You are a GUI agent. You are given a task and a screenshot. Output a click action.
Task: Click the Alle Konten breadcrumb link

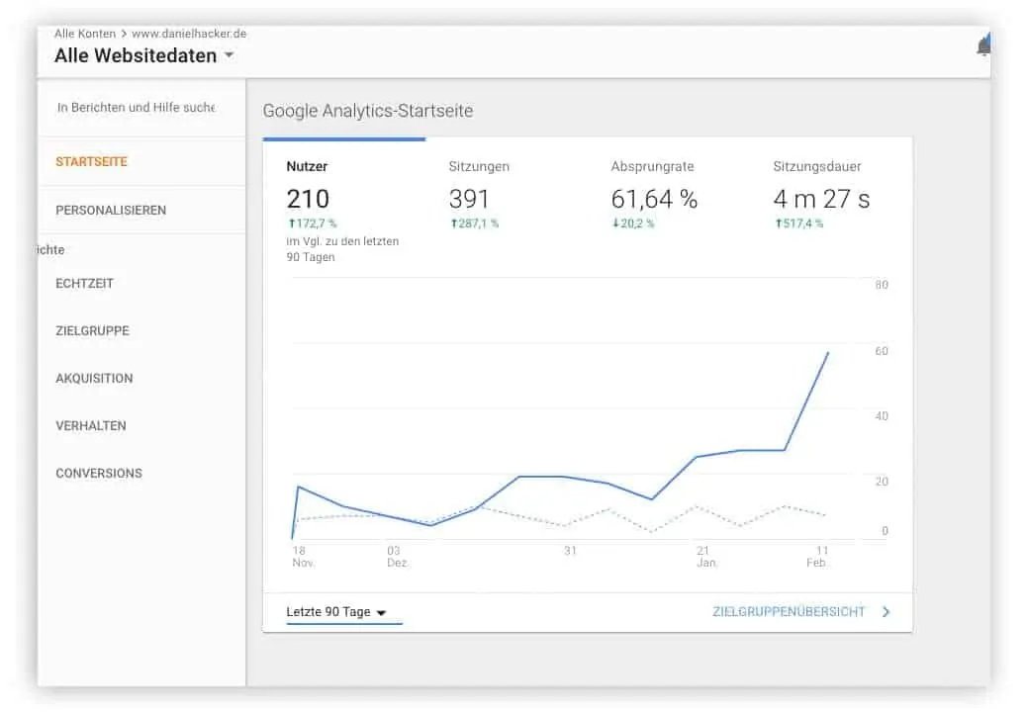tap(82, 34)
